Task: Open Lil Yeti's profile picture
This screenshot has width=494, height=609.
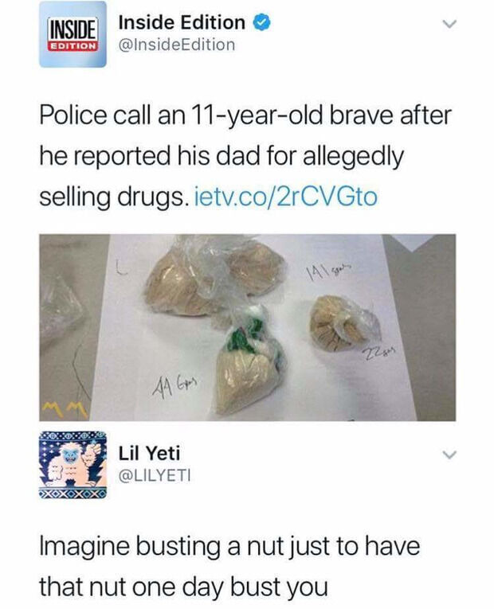Action: click(x=73, y=465)
